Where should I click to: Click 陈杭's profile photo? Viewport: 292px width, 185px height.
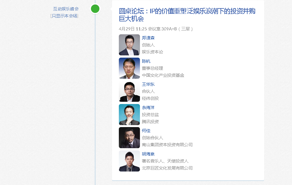click(129, 68)
